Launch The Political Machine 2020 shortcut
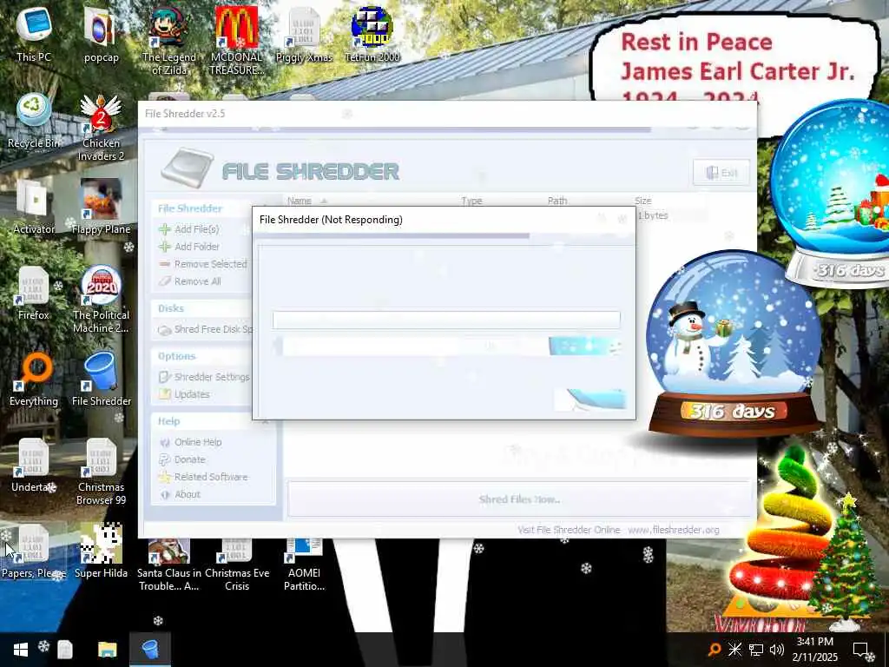Viewport: 889px width, 667px height. [101, 300]
